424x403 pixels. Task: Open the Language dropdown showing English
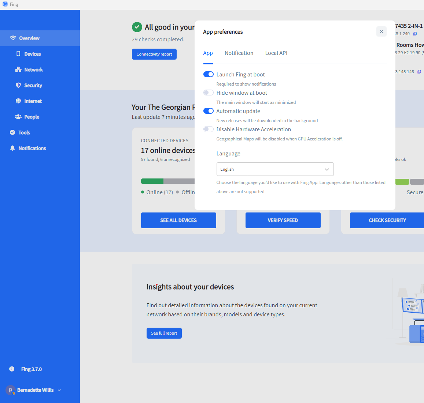[275, 169]
